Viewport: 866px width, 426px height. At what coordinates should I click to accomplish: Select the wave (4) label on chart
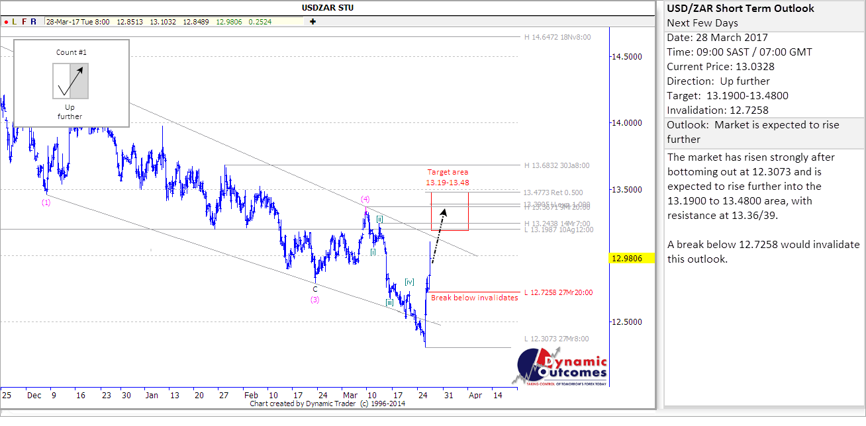(365, 198)
